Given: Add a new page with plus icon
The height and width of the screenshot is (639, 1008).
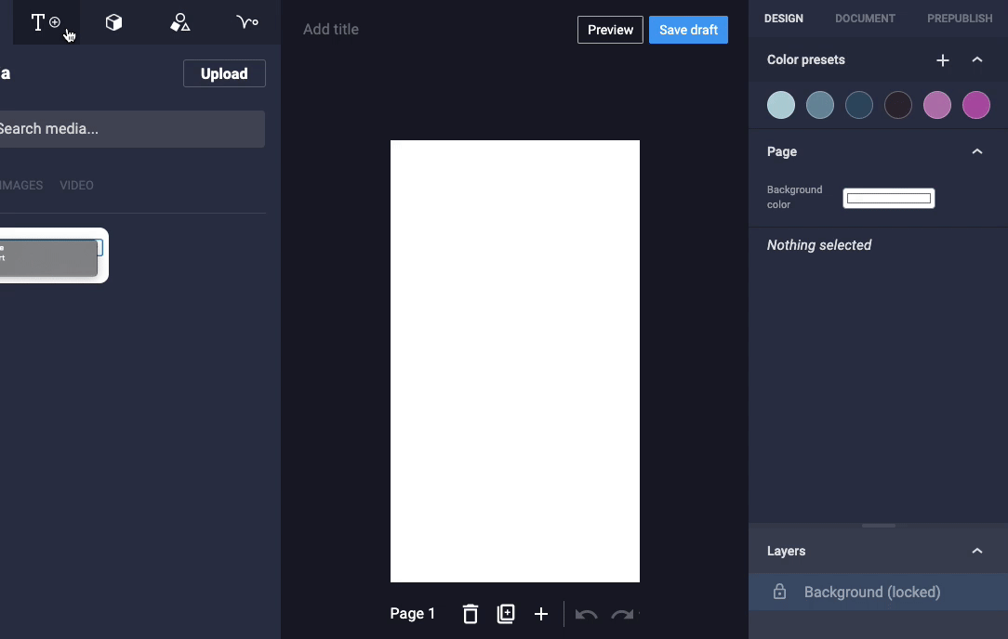Looking at the screenshot, I should [541, 614].
